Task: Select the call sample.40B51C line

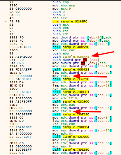Action: point(71,47)
